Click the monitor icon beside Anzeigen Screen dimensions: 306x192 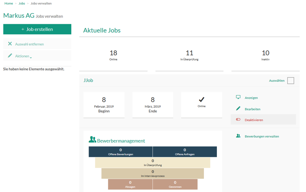[238, 97]
